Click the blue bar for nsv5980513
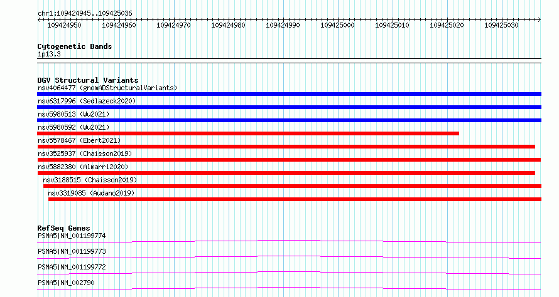Image resolution: width=559 pixels, height=297 pixels. click(x=289, y=120)
